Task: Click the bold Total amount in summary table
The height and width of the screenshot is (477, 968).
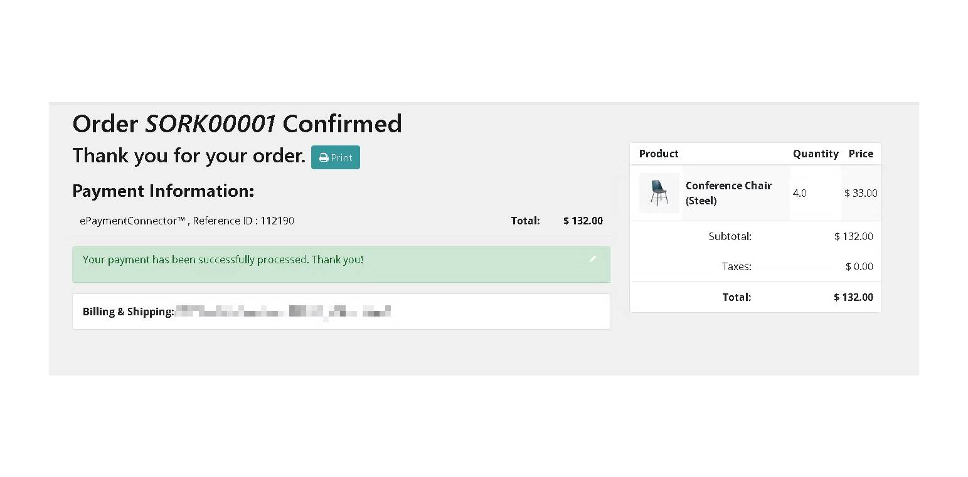Action: point(853,297)
